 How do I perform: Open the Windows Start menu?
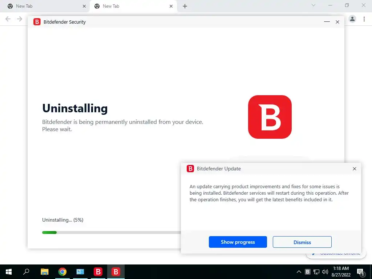coord(9,272)
